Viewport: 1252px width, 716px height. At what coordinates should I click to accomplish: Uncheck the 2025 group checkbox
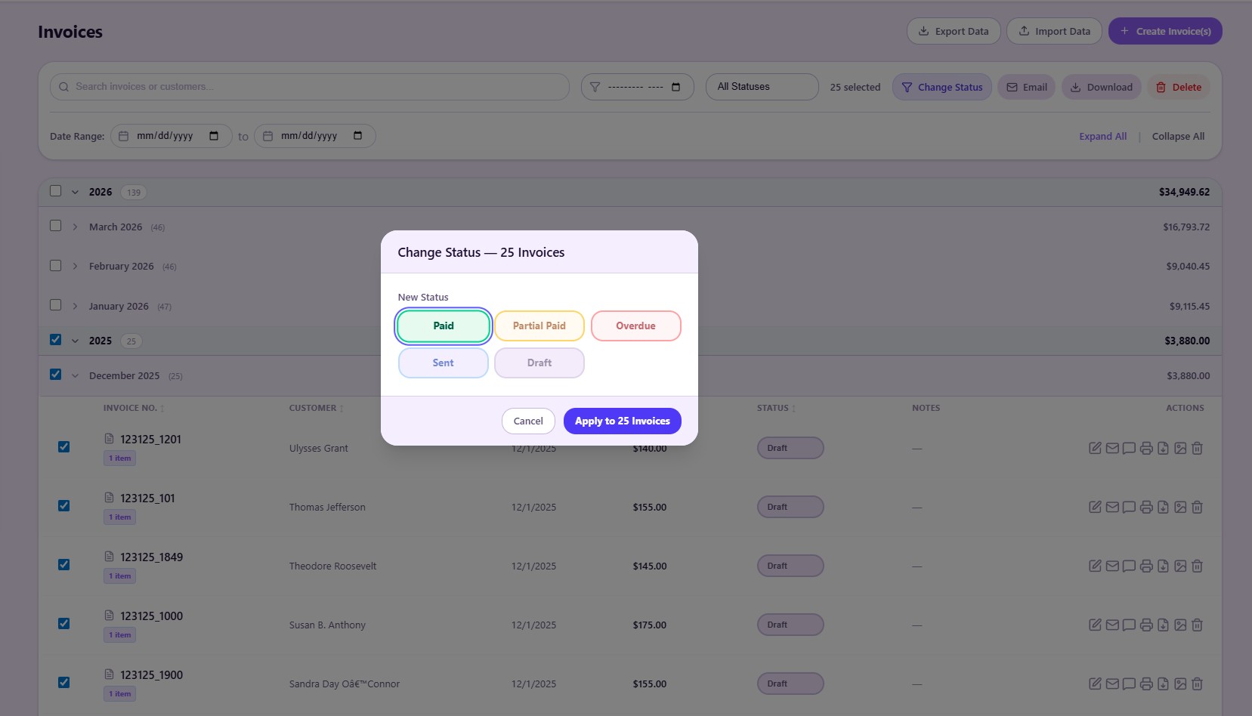[x=54, y=340]
